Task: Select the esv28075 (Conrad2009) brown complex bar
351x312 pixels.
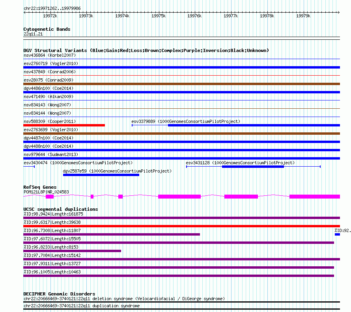Action: point(181,84)
